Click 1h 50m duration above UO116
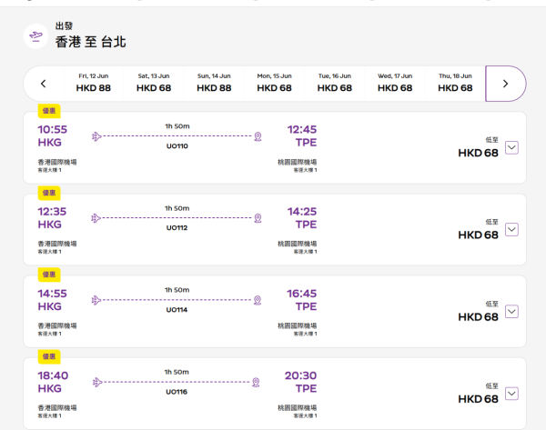546x430 pixels. [x=177, y=372]
